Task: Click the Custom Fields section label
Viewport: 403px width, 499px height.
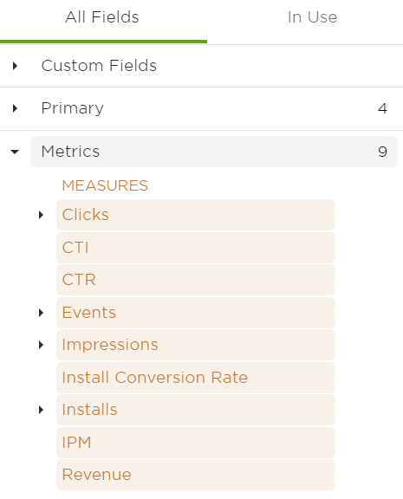Action: pos(99,66)
